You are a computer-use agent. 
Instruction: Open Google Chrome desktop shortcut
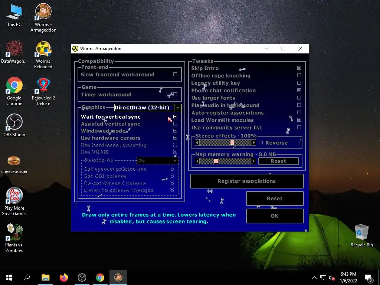pyautogui.click(x=14, y=91)
